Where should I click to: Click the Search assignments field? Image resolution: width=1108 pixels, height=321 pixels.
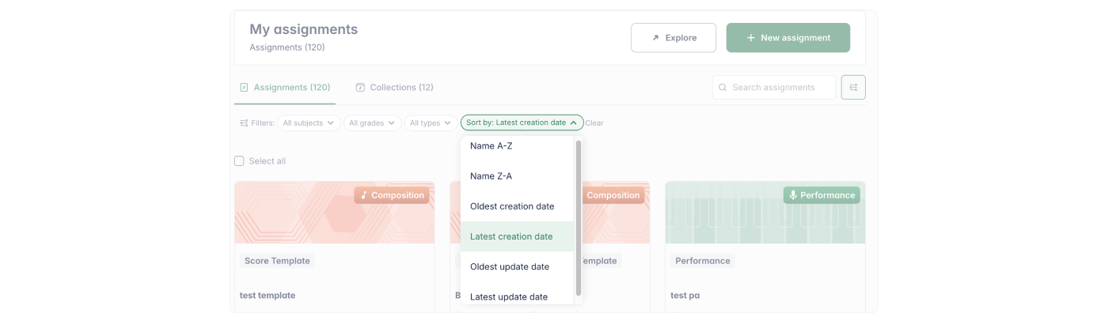[x=774, y=88]
